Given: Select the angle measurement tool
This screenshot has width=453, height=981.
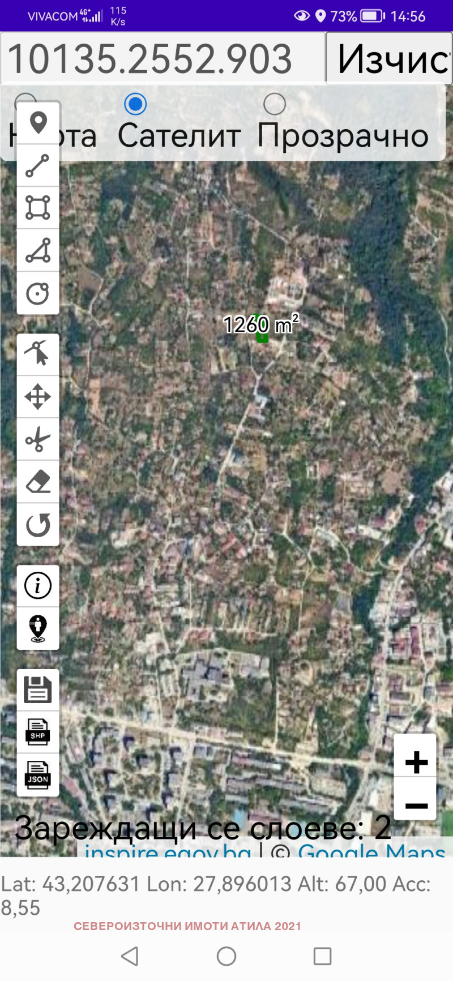Looking at the screenshot, I should click(38, 251).
